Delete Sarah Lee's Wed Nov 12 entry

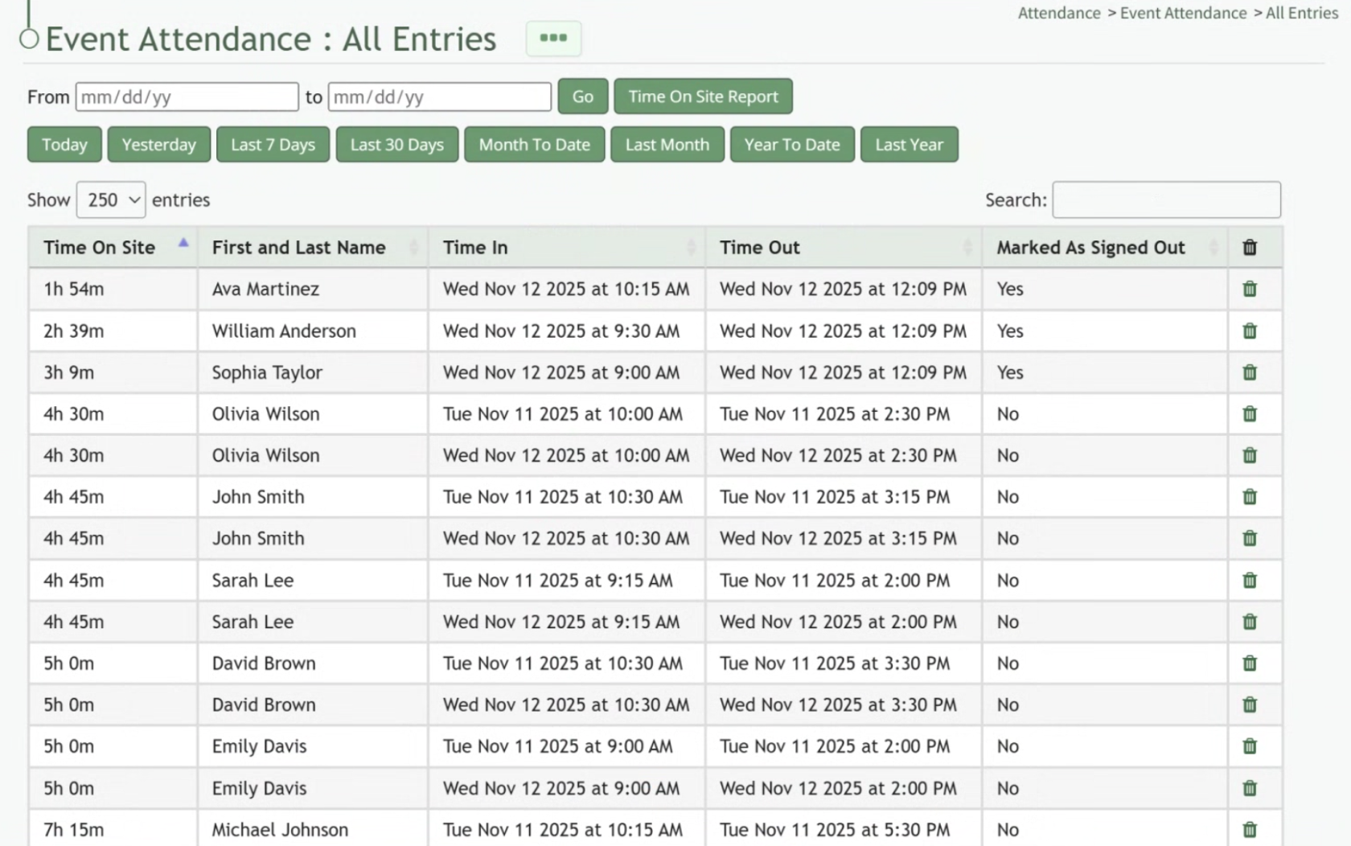coord(1249,622)
